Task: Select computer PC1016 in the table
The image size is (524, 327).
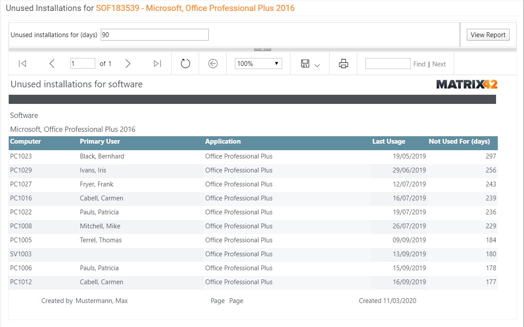Action: [x=21, y=198]
